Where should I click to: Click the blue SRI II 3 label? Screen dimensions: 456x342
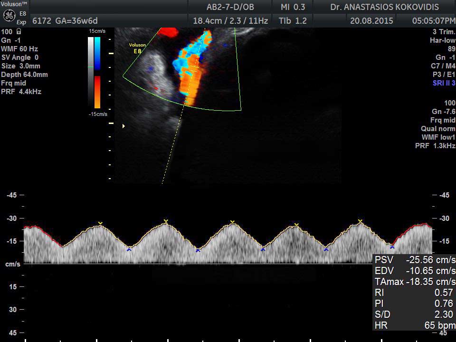(x=444, y=83)
